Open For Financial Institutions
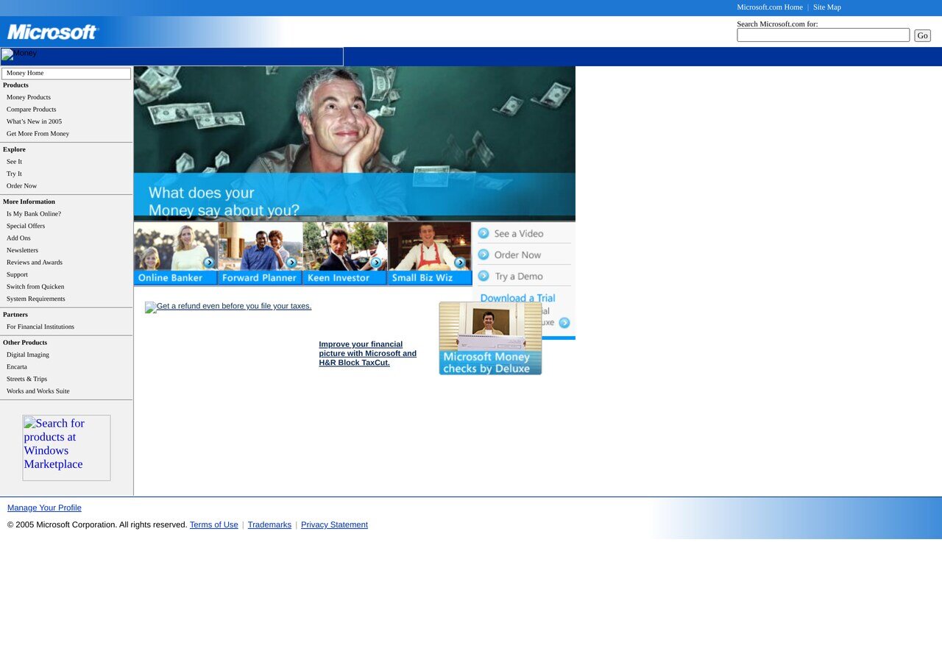 tap(40, 327)
